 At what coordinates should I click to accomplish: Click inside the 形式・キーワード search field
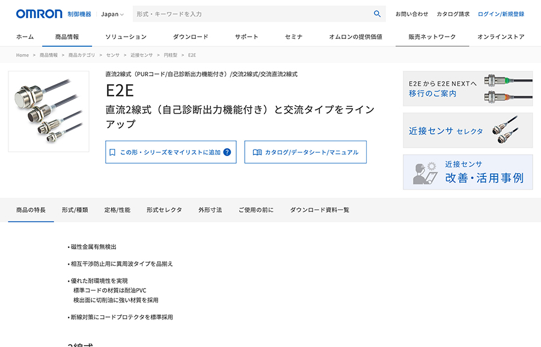(x=240, y=13)
